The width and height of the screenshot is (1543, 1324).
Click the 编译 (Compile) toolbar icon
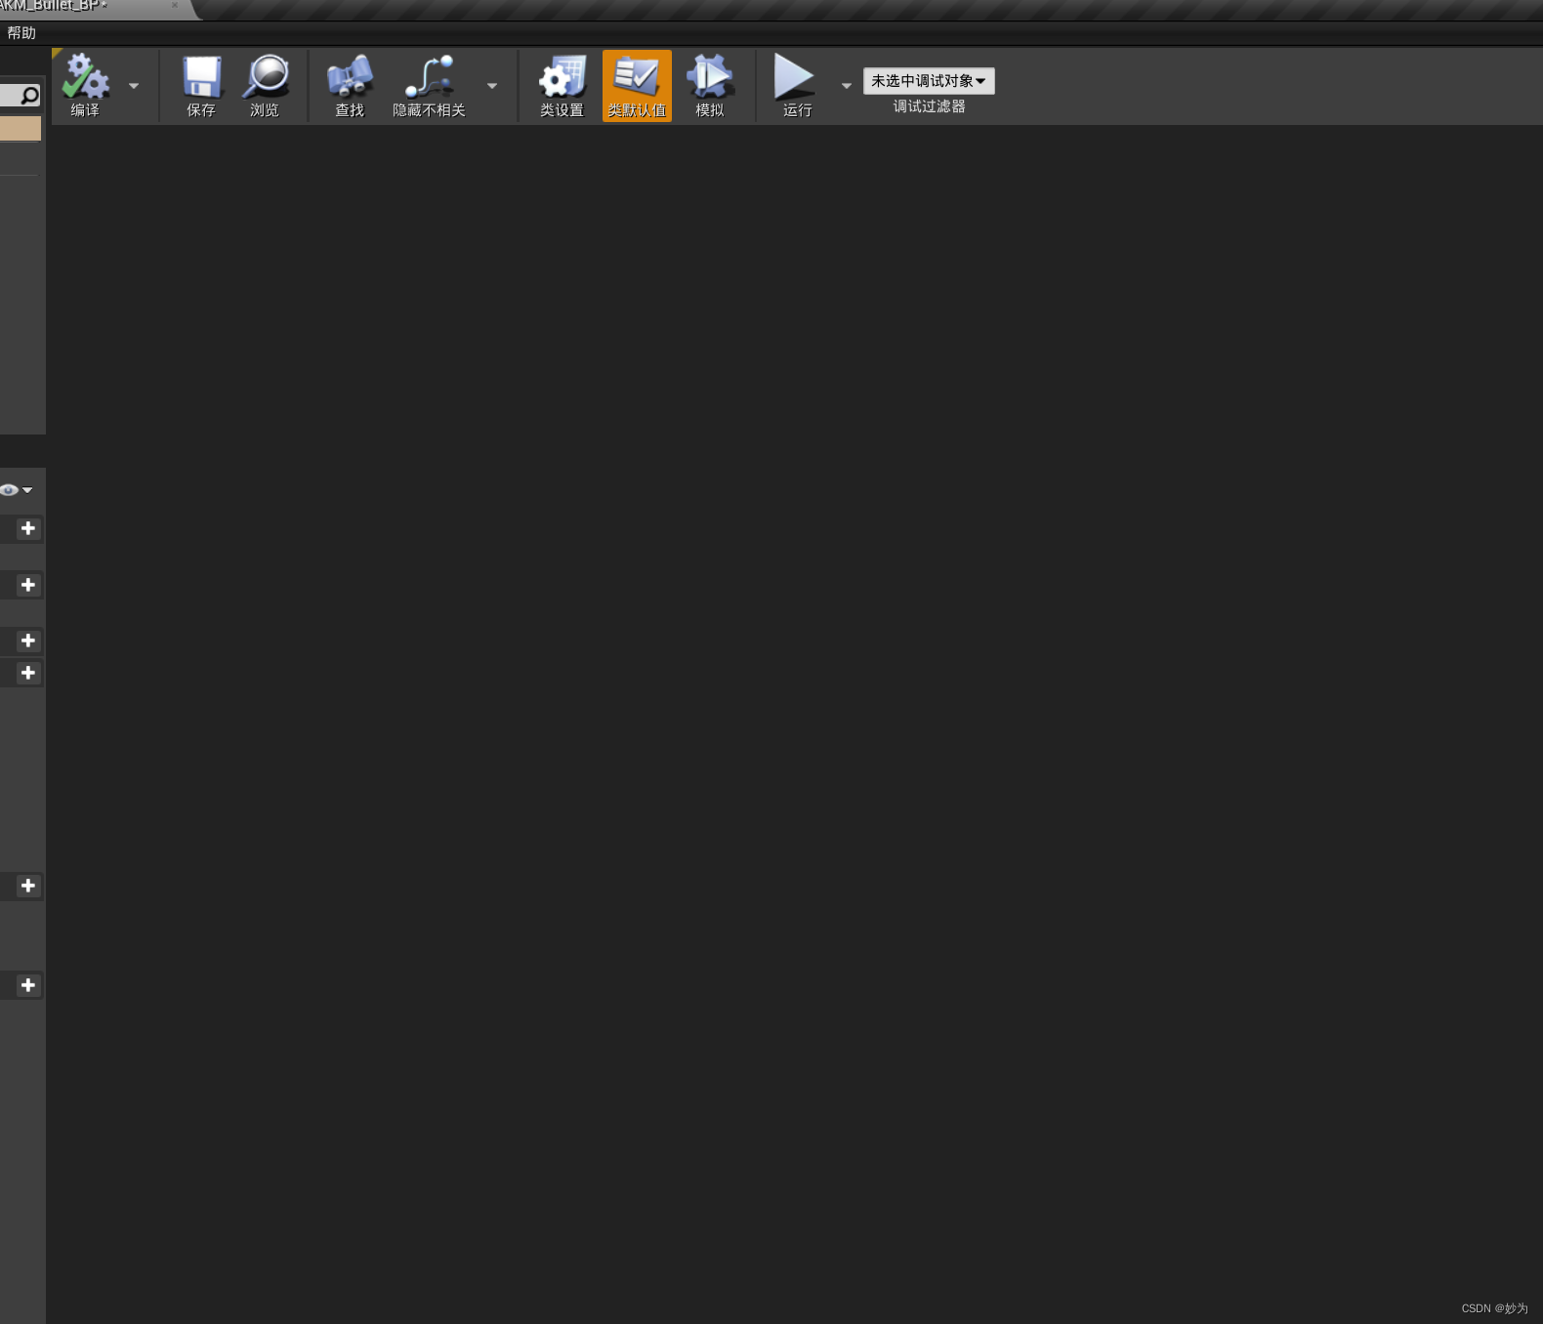pos(86,86)
